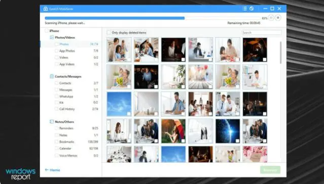Go back via the Home link

click(55, 170)
